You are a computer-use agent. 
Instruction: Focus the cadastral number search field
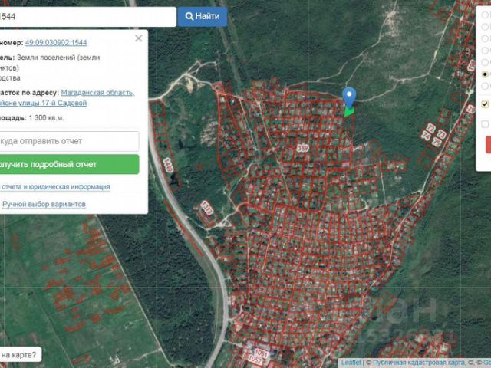[x=87, y=17]
